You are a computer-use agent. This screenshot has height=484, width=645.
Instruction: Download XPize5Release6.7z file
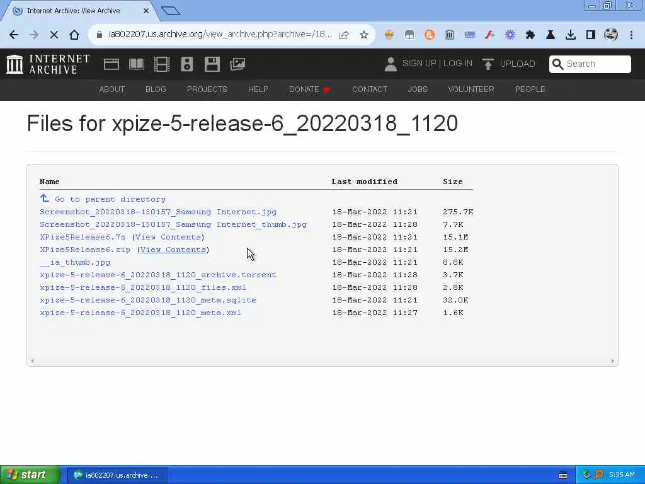(83, 237)
